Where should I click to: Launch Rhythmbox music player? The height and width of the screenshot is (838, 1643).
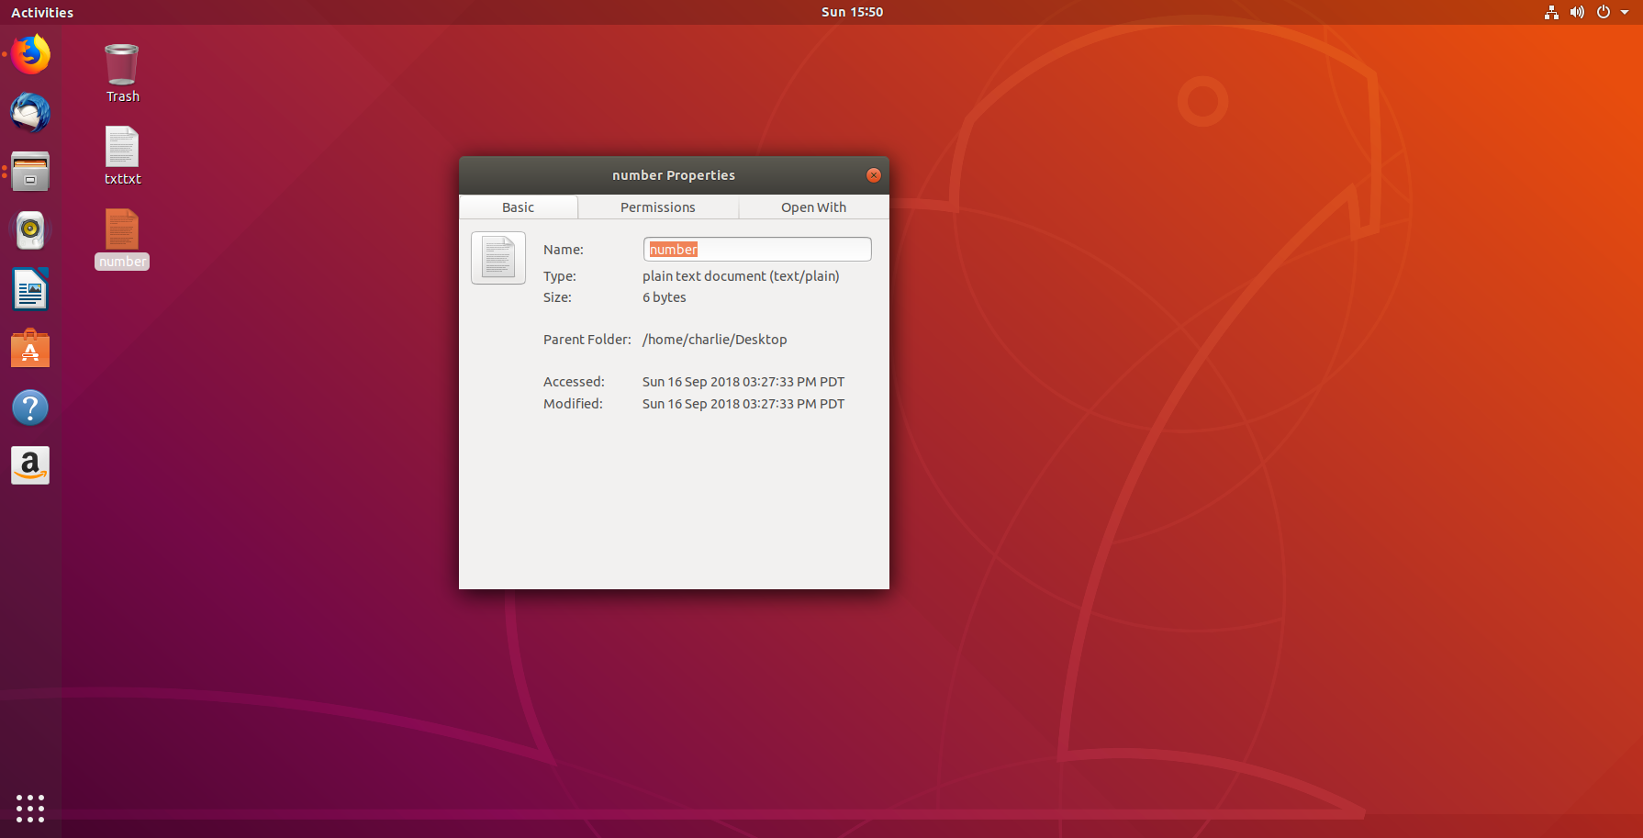[30, 230]
